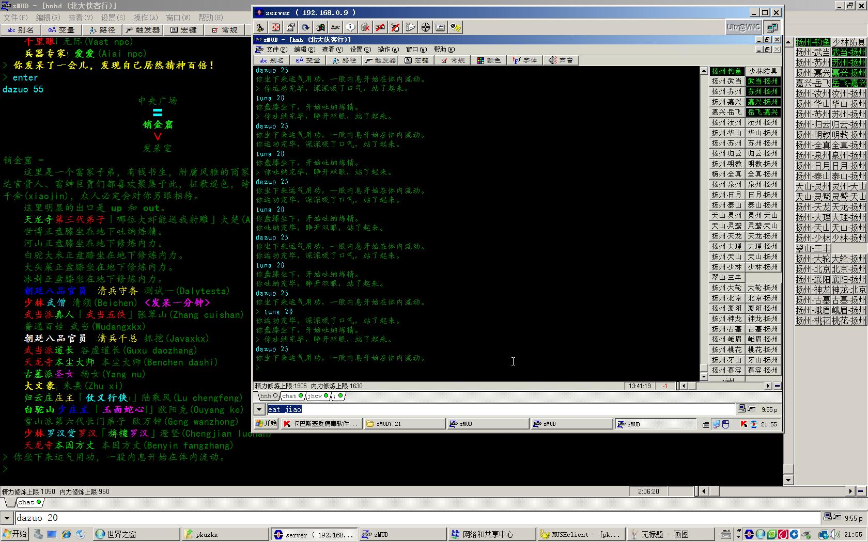Click right arrow of the outer horizontal scrollbar
868x542 pixels.
(x=850, y=491)
